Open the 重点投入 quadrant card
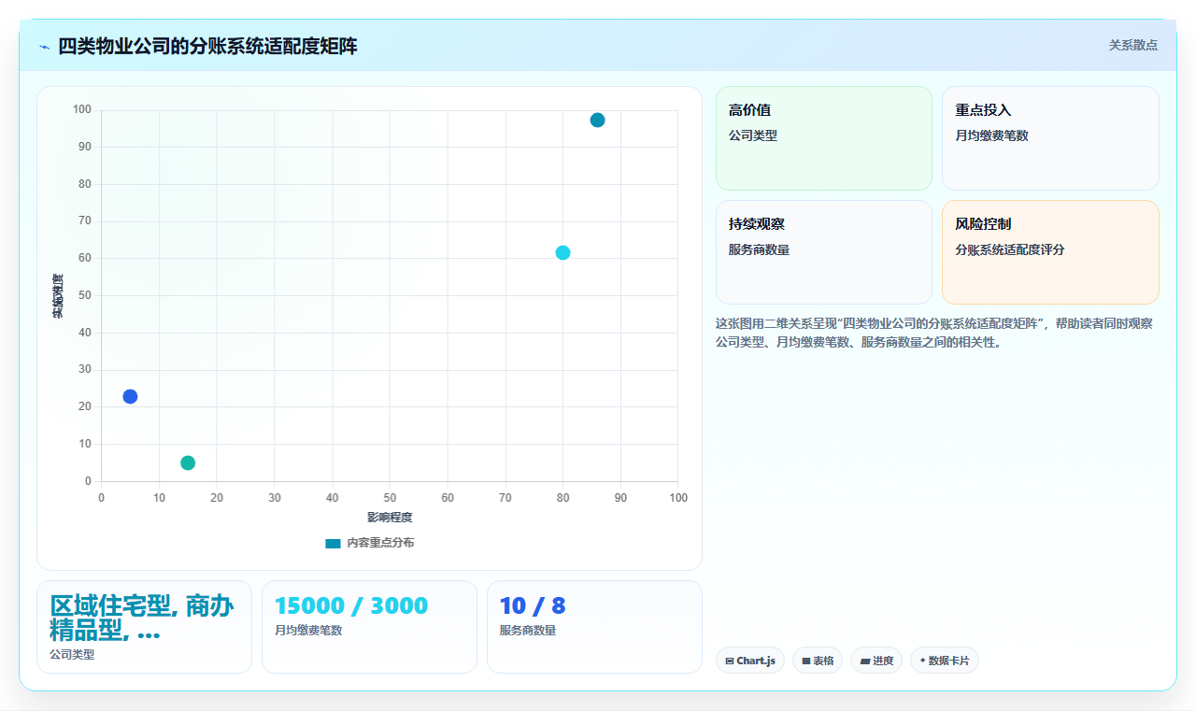The image size is (1196, 711). (x=1050, y=138)
